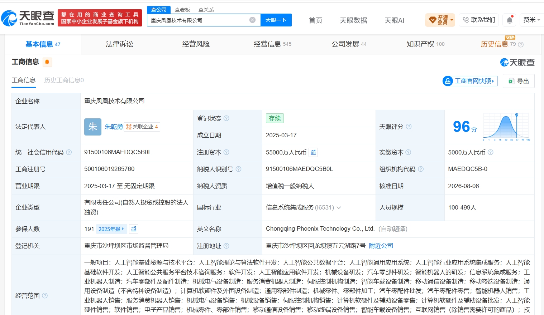544x315 pixels.
Task: Click the 登记机关 value 重庆市沙坪坝区市场监督管理局
Action: (x=126, y=246)
